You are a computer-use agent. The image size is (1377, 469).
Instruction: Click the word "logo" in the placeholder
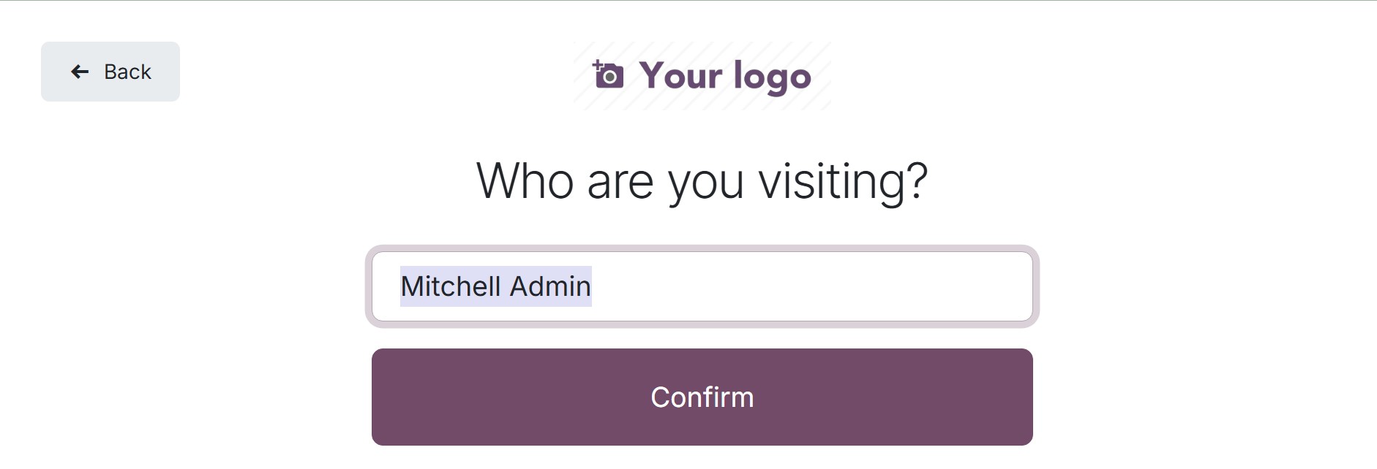pyautogui.click(x=772, y=77)
